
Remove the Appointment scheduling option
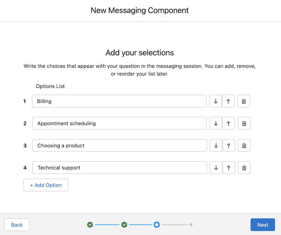pyautogui.click(x=244, y=123)
